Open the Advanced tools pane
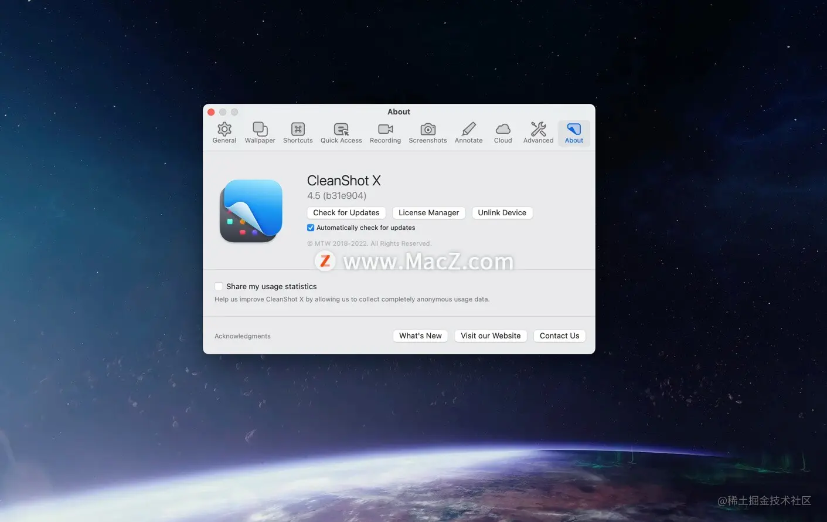This screenshot has height=522, width=827. pos(538,133)
